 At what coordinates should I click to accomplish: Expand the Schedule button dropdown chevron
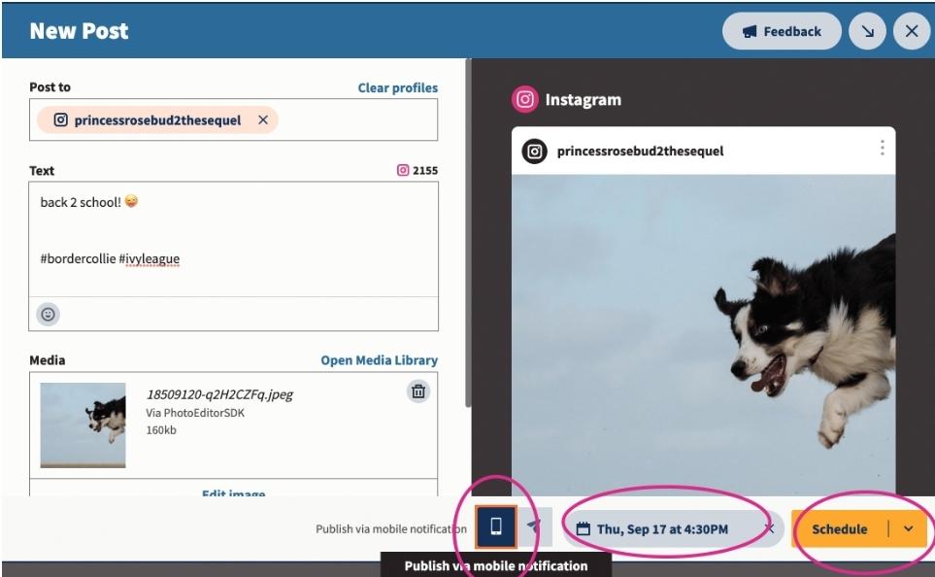[909, 528]
